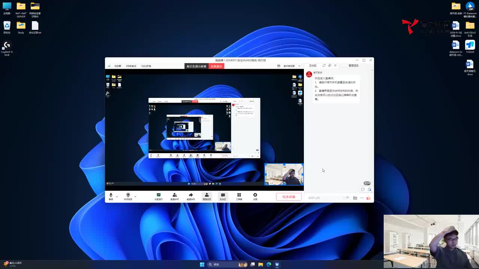The width and height of the screenshot is (479, 269).
Task: Expand the microphone options arrow
Action: [x=117, y=196]
